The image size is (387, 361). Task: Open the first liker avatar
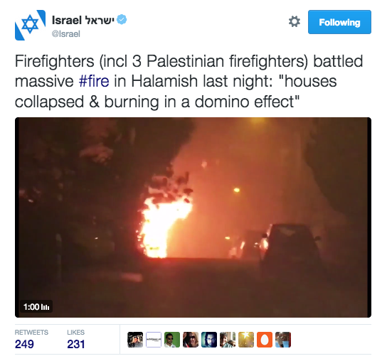pos(135,340)
